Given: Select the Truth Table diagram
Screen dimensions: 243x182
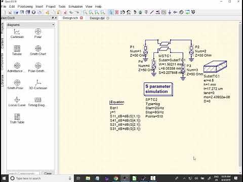Looking at the screenshot, I should 17,119.
